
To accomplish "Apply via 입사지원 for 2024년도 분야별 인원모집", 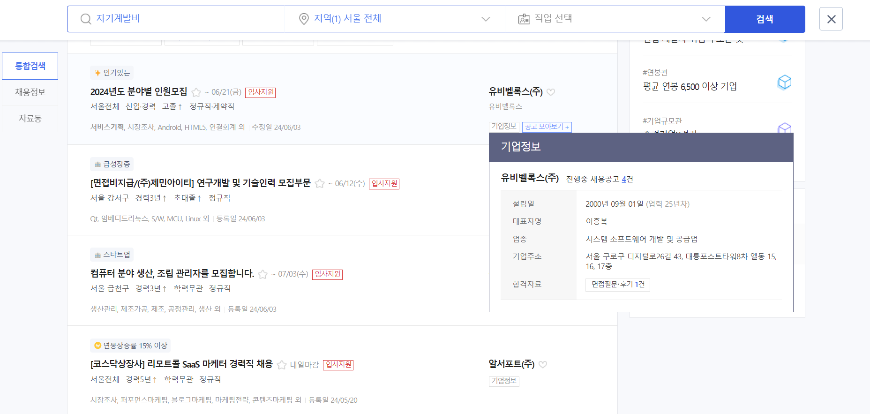I will pos(261,92).
